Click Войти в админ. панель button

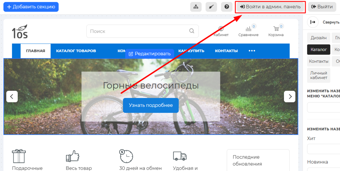(x=270, y=7)
